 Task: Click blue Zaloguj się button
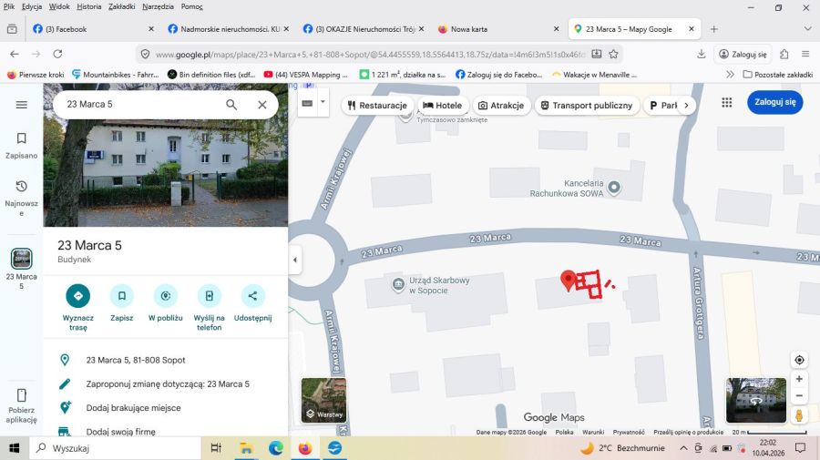point(775,102)
